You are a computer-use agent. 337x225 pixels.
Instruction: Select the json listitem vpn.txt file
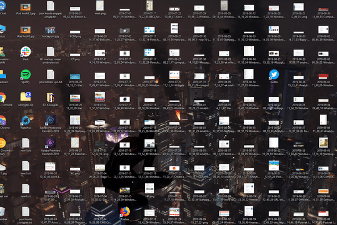tap(50, 76)
